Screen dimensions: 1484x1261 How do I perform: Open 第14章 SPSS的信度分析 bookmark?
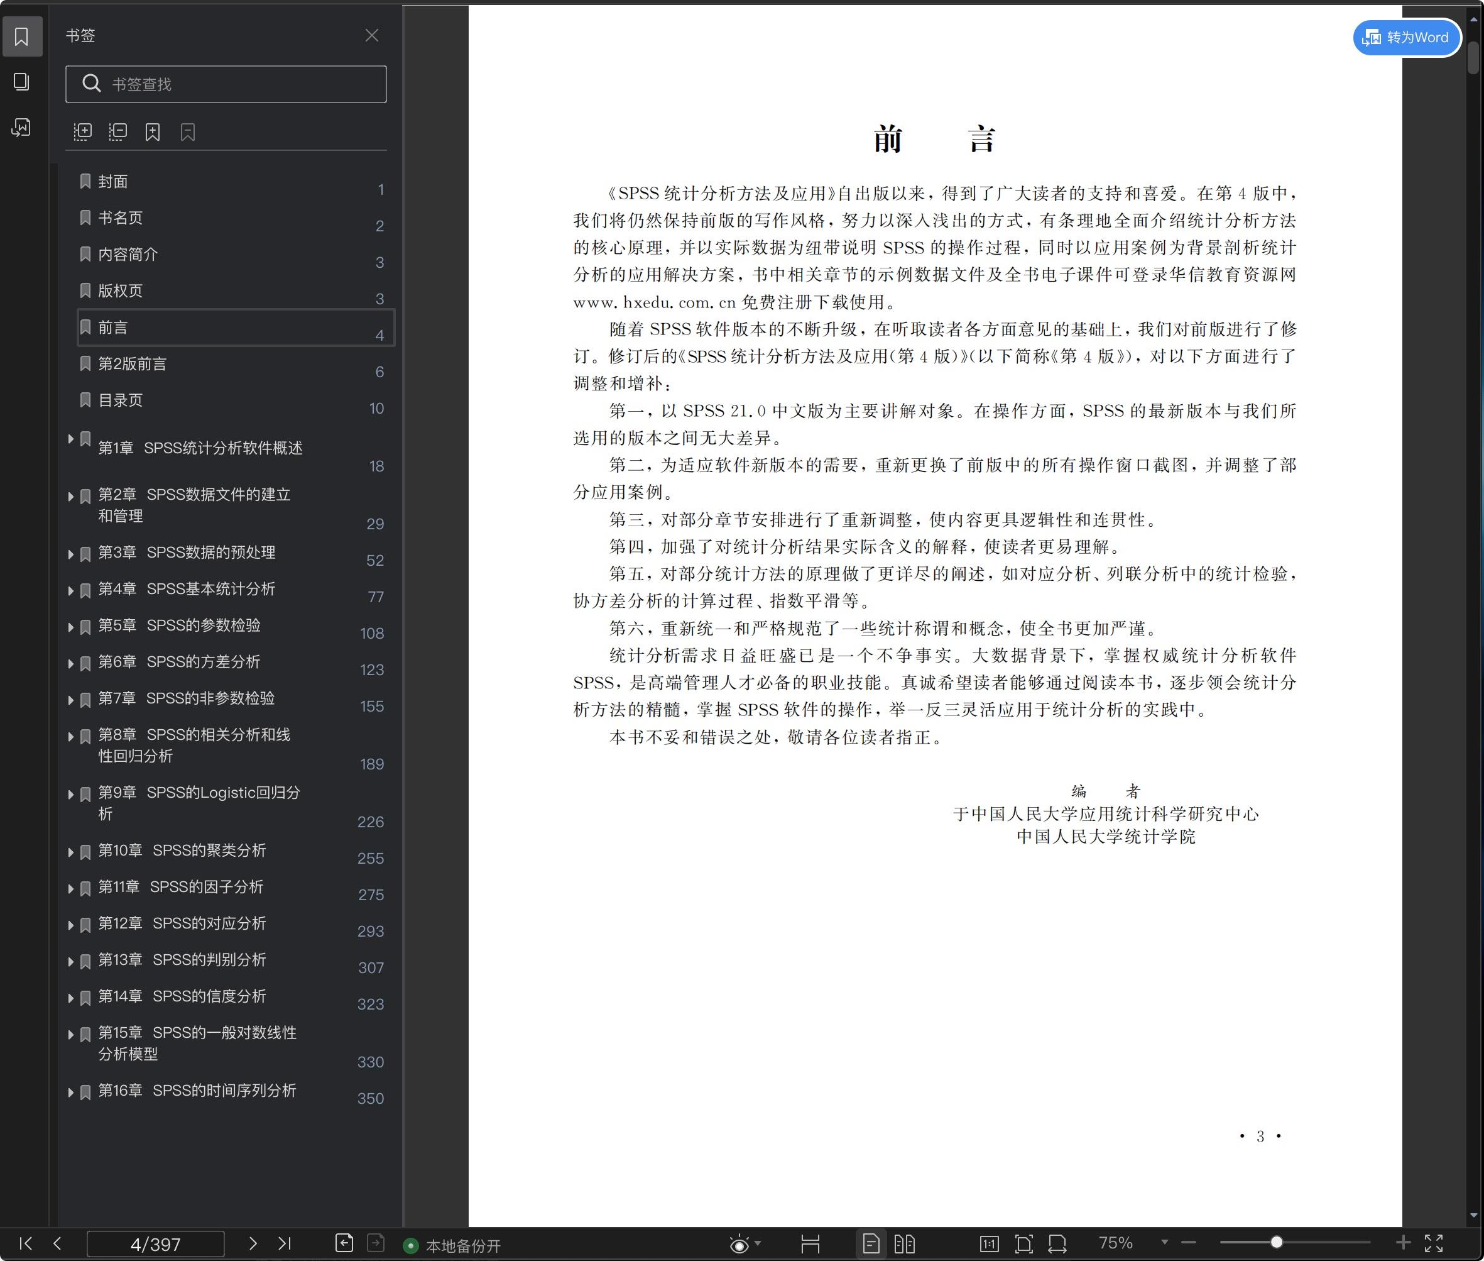(182, 996)
